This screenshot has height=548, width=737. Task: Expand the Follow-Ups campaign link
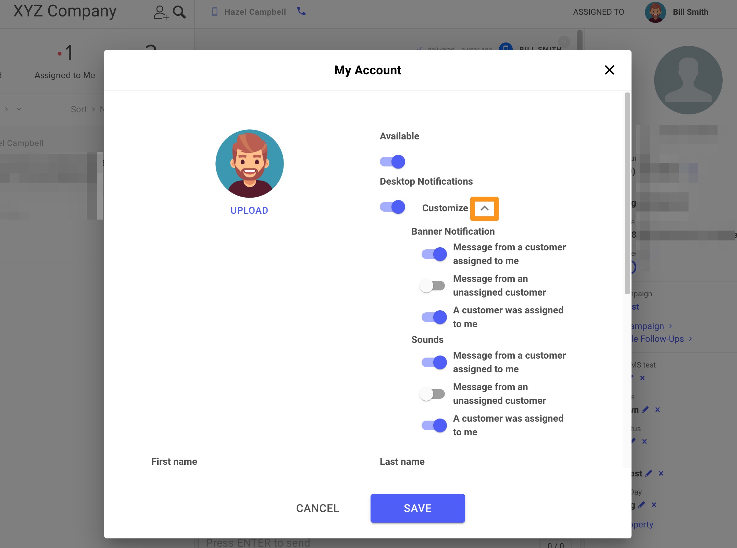(661, 339)
